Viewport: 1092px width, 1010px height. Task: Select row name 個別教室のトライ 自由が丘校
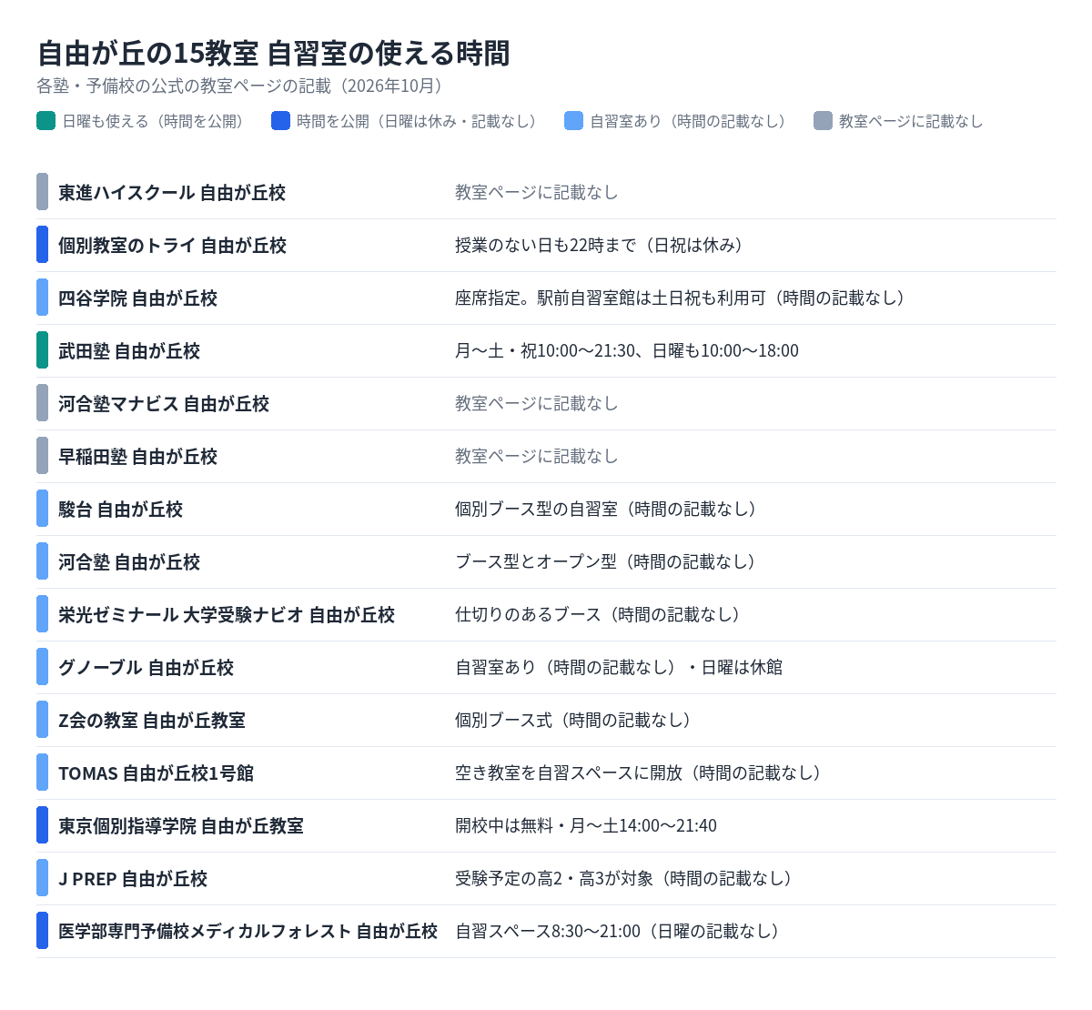click(x=173, y=245)
